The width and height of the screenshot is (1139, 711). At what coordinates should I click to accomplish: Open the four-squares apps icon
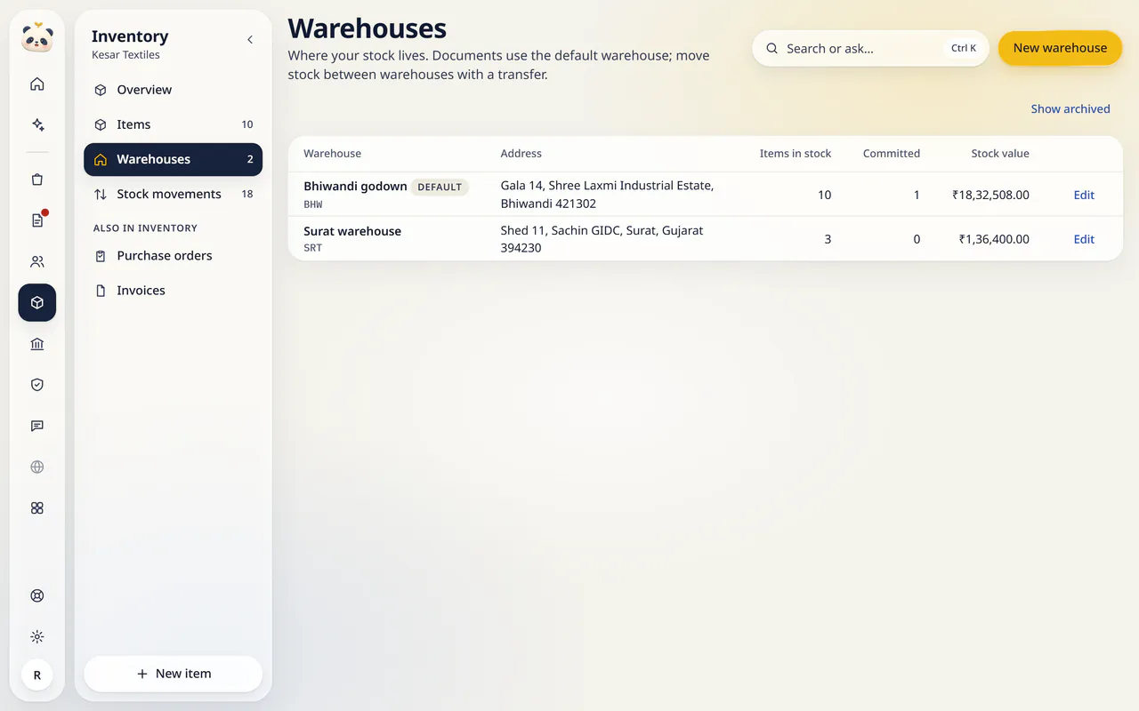pos(37,508)
